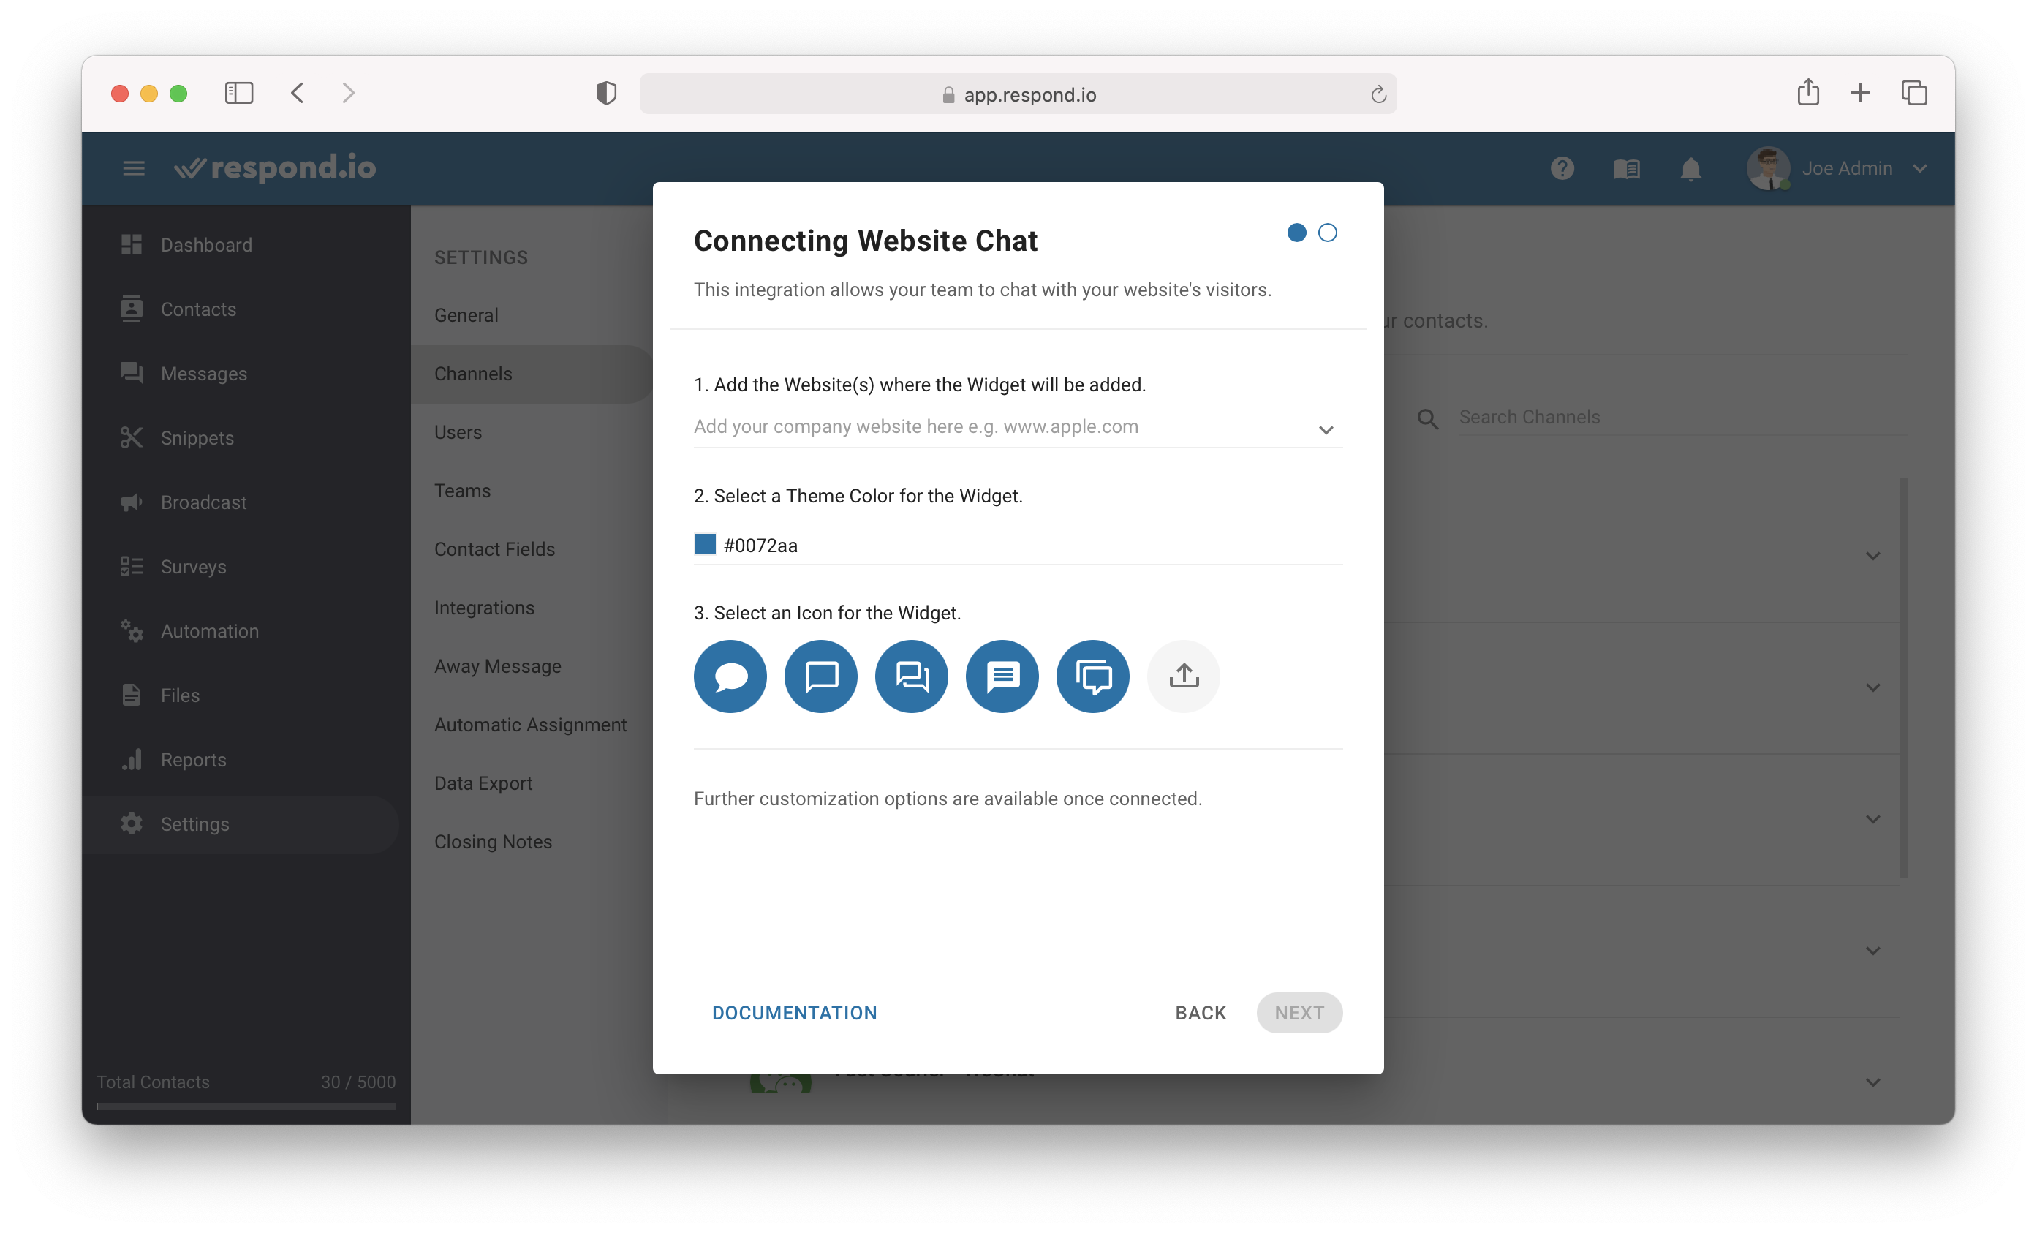The width and height of the screenshot is (2037, 1233).
Task: Toggle the Automation sidebar option
Action: click(210, 630)
